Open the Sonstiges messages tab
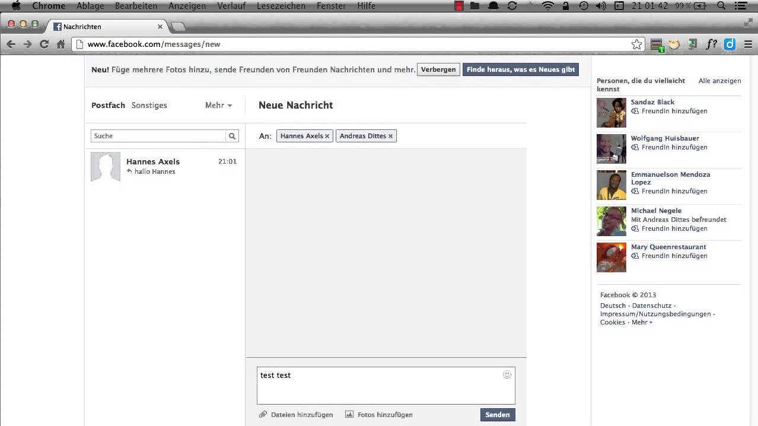Image resolution: width=758 pixels, height=426 pixels. pyautogui.click(x=149, y=105)
